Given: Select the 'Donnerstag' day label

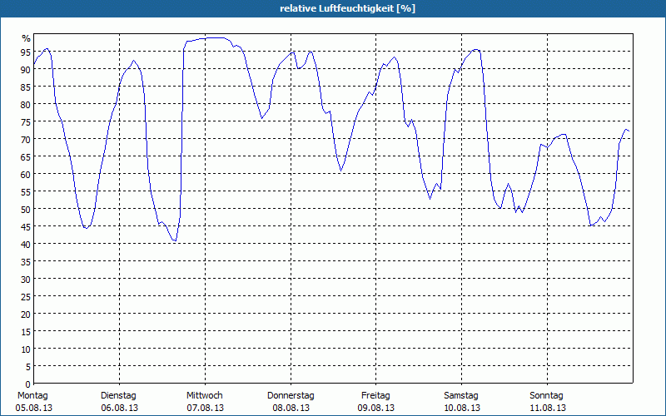Looking at the screenshot, I should (x=291, y=396).
